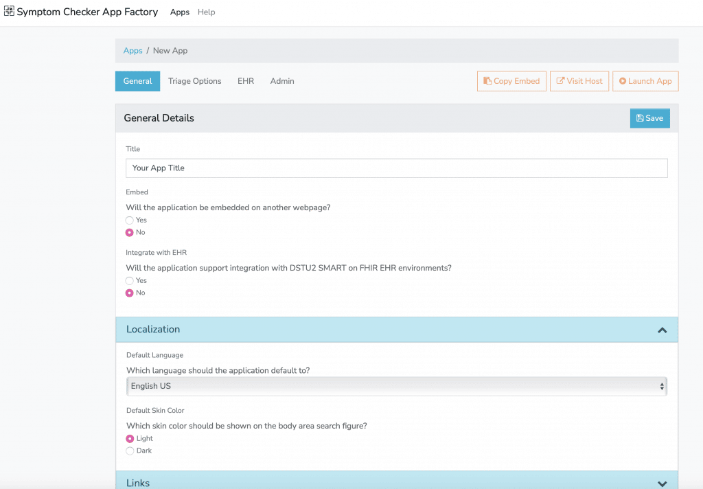Click the Copy Embed button

511,81
